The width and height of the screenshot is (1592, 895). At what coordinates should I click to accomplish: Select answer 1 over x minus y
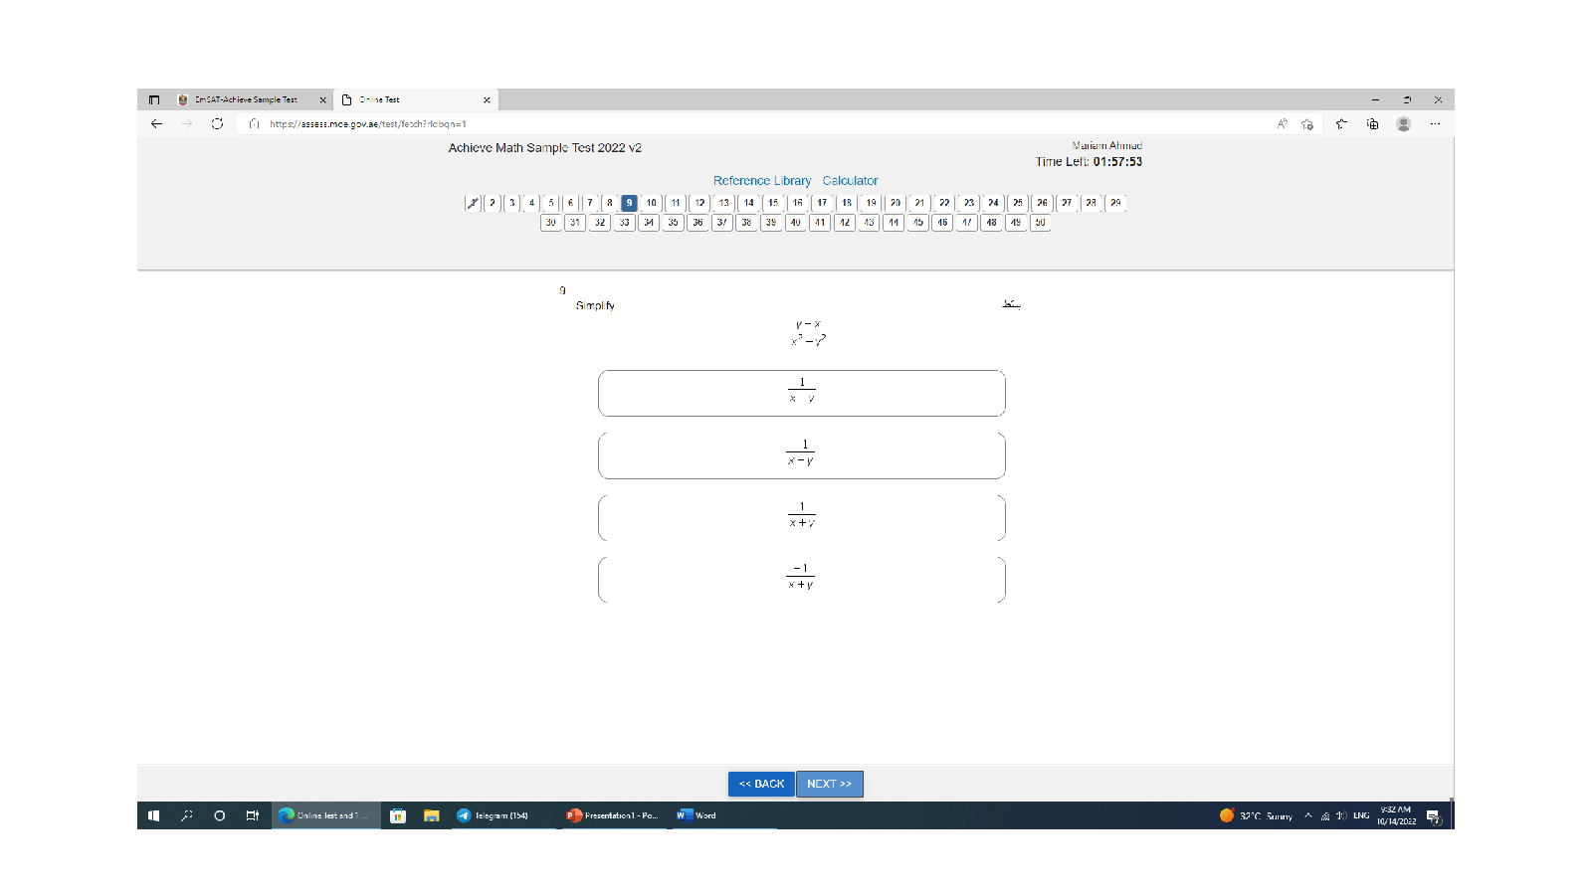point(801,455)
